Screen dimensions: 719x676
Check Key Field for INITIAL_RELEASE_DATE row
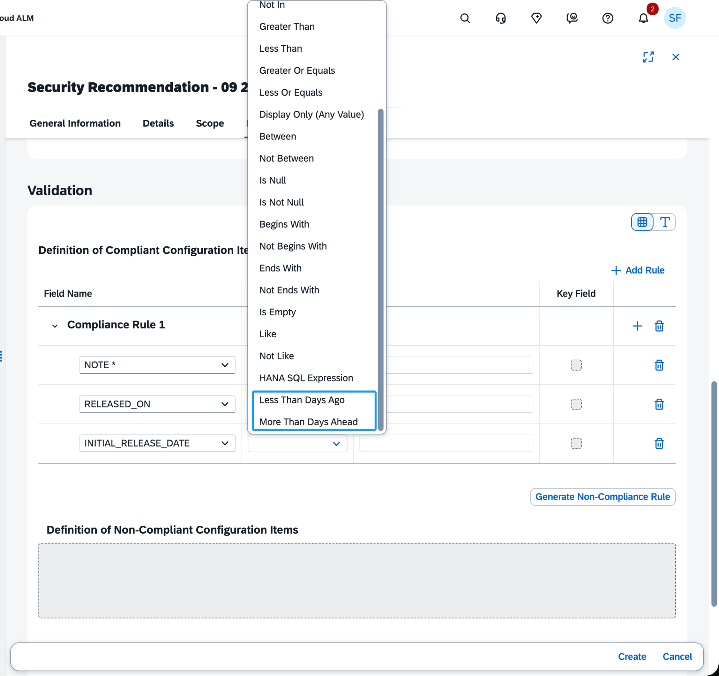pos(576,443)
